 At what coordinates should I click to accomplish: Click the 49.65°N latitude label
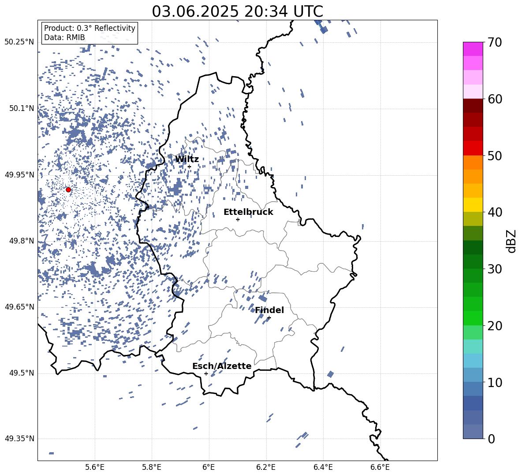19,307
